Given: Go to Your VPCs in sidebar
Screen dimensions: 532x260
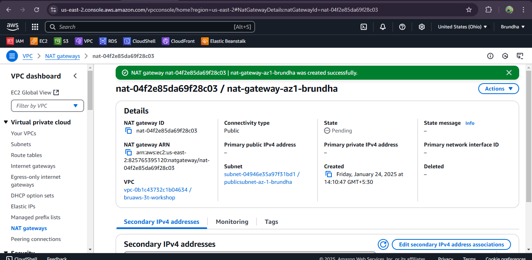Looking at the screenshot, I should point(23,133).
